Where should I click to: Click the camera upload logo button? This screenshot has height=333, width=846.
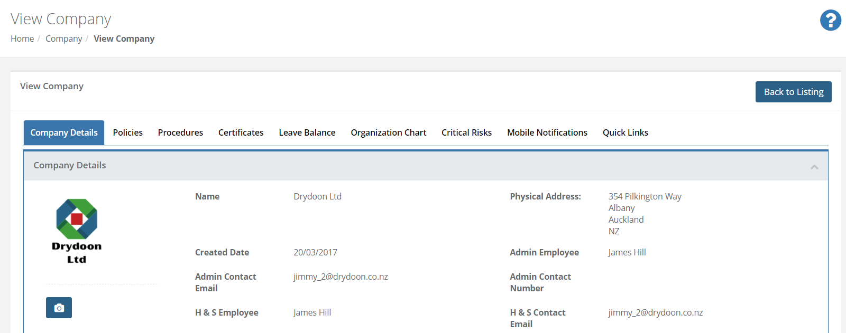59,308
